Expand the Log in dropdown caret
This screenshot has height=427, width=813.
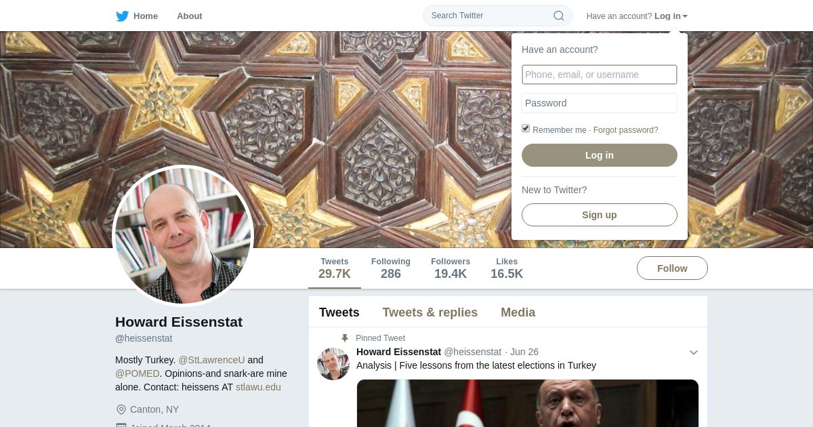point(685,16)
